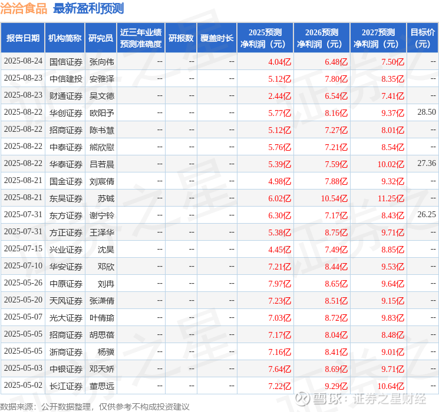This screenshot has height=412, width=439.
Task: Click analyst name 安雅泽
Action: [x=102, y=79]
